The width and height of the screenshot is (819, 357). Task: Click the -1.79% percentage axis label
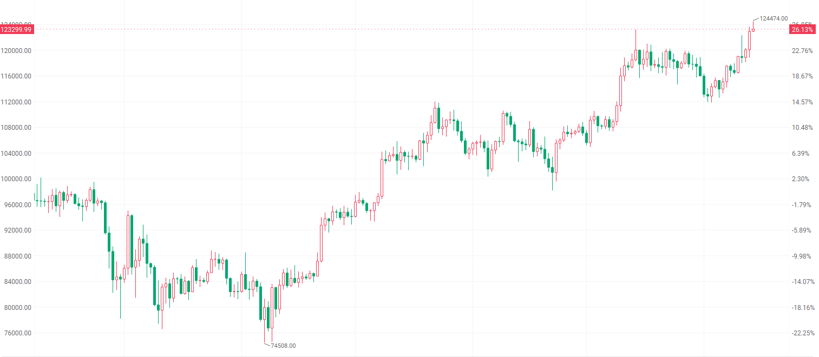(801, 205)
